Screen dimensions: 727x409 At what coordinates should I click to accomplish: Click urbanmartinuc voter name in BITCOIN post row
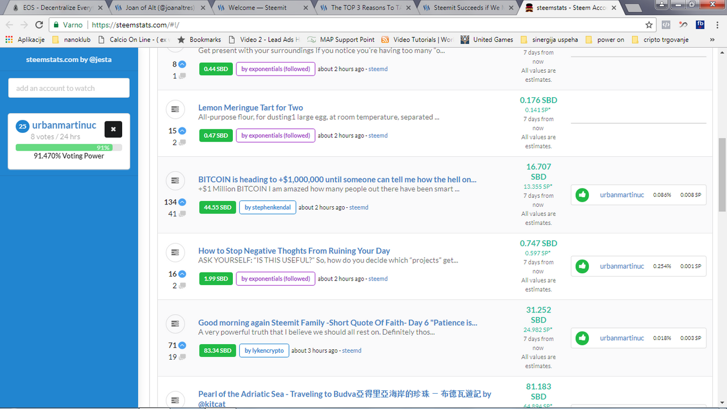[x=622, y=195]
